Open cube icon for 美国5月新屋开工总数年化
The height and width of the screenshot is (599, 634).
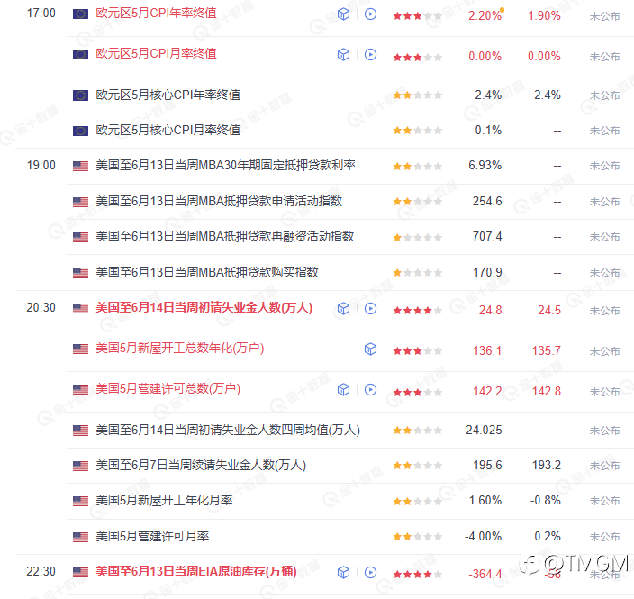(370, 349)
